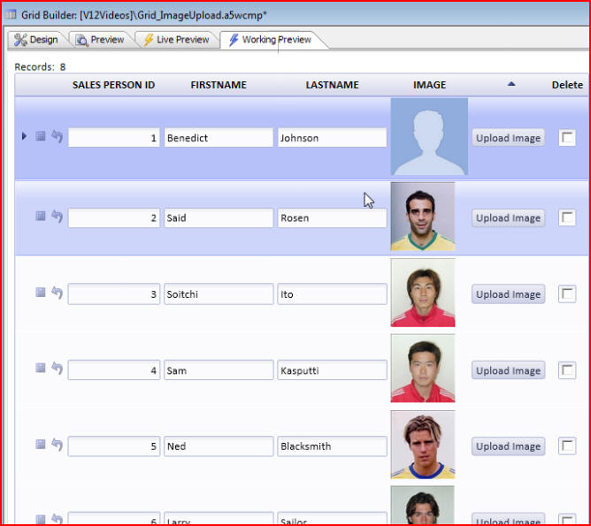Click the placeholder silhouette image for Benedict
591x526 pixels.
(429, 137)
